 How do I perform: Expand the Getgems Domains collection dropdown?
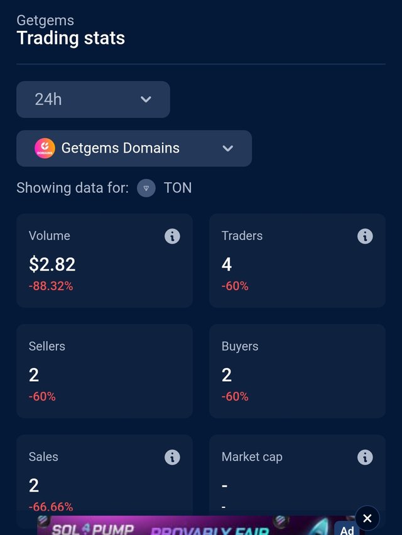pos(134,148)
